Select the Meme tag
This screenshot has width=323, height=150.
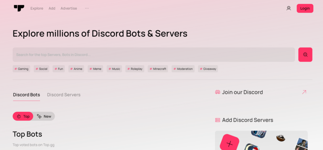click(x=95, y=69)
